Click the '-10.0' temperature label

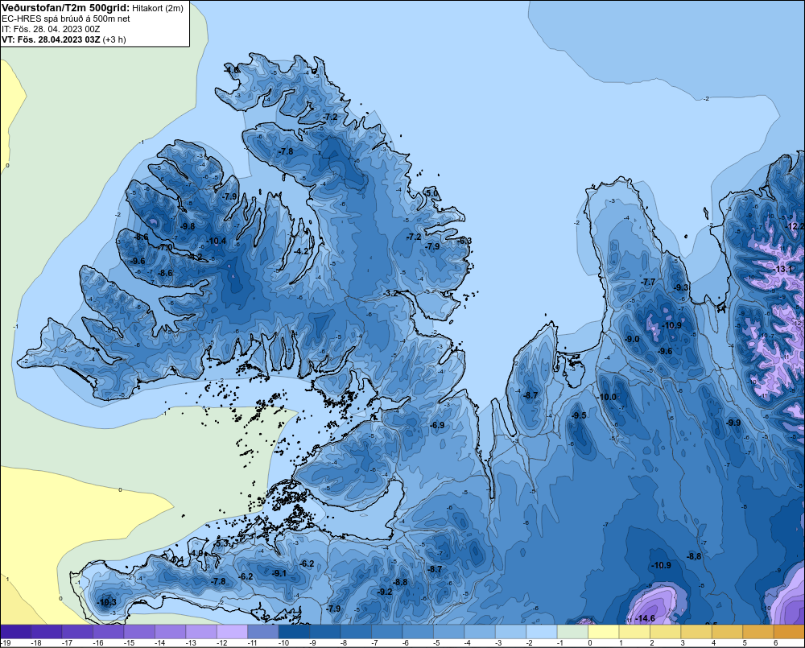607,397
